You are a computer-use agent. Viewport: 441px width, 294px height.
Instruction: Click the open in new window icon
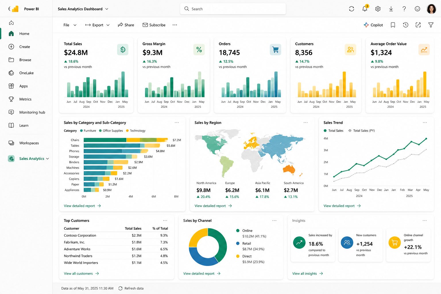click(418, 25)
